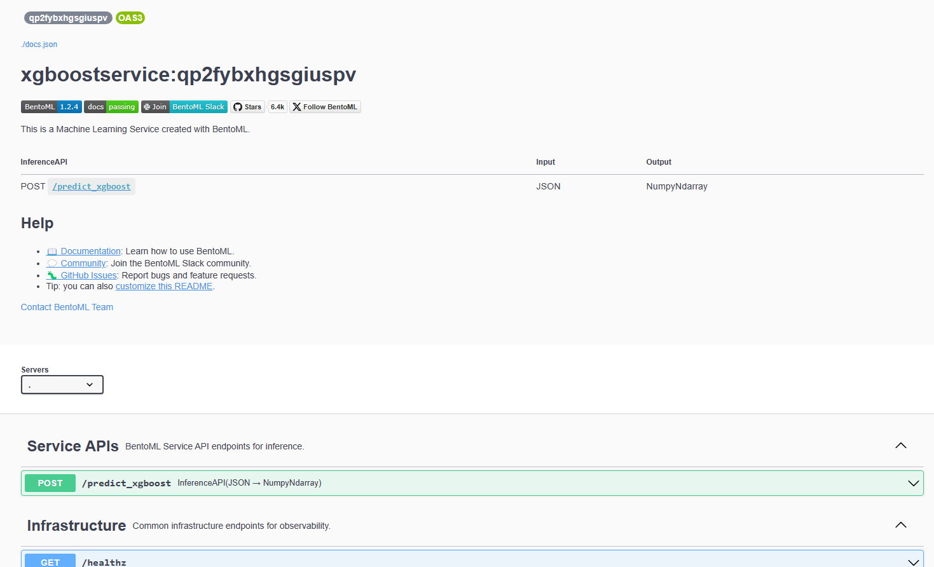Viewport: 934px width, 567px height.
Task: Open Documentation via the book icon
Action: 53,250
